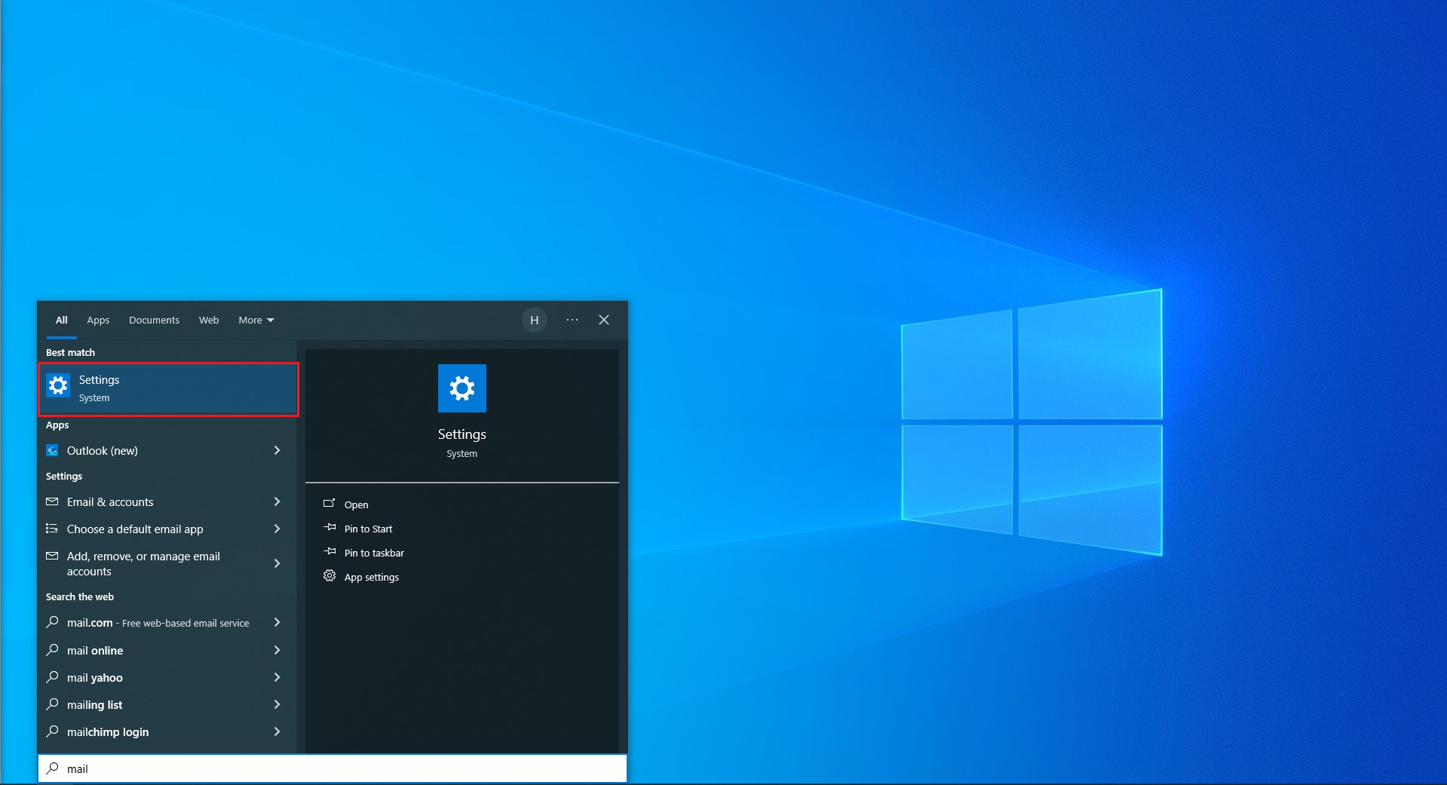The width and height of the screenshot is (1447, 785).
Task: Open the More filter dropdown
Action: point(256,320)
